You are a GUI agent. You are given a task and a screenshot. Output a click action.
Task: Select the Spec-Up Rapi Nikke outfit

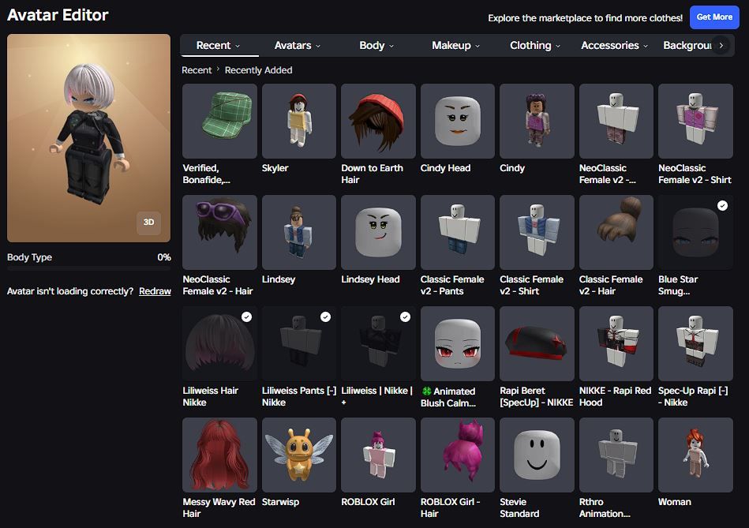695,343
